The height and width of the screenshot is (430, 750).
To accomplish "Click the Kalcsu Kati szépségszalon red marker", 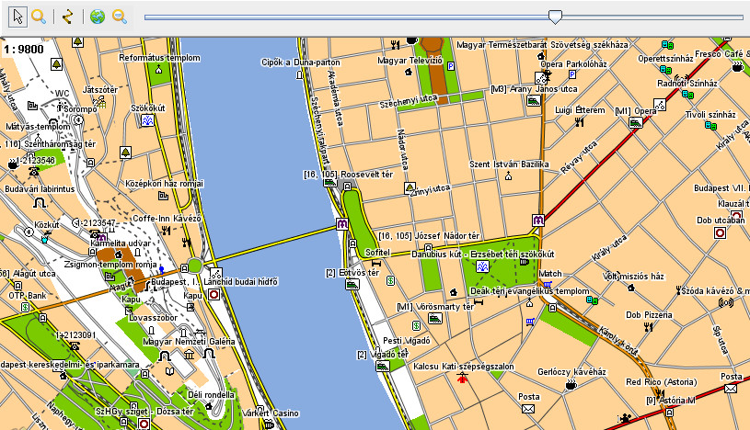I will coord(463,378).
